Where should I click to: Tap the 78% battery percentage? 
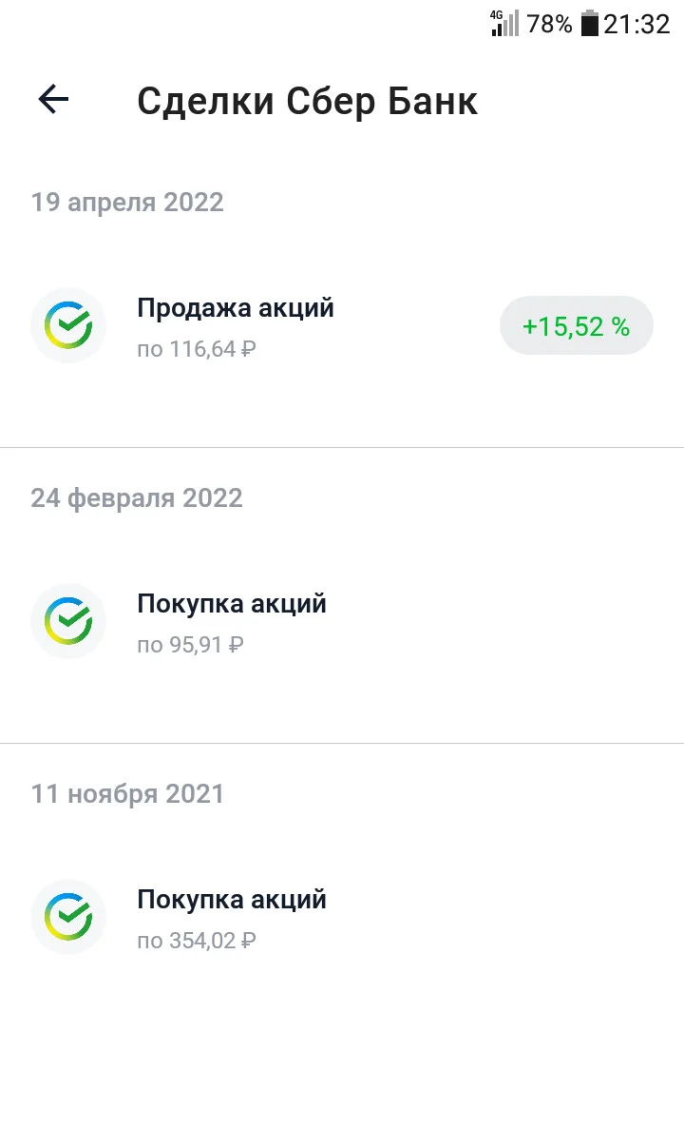549,24
